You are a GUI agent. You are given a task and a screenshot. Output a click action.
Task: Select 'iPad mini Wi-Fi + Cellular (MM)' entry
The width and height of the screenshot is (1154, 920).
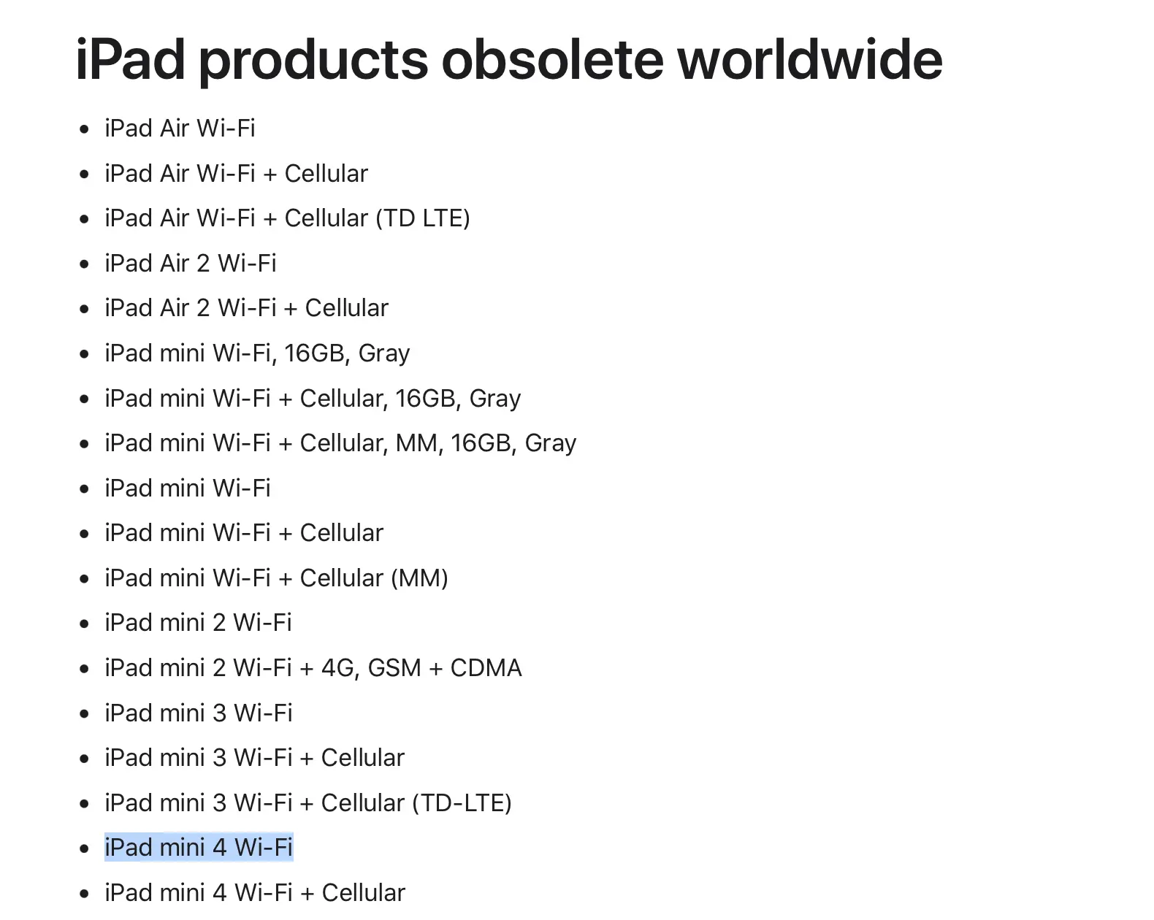(276, 578)
